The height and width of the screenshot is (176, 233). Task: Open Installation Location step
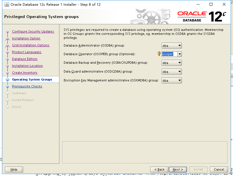[27, 66]
